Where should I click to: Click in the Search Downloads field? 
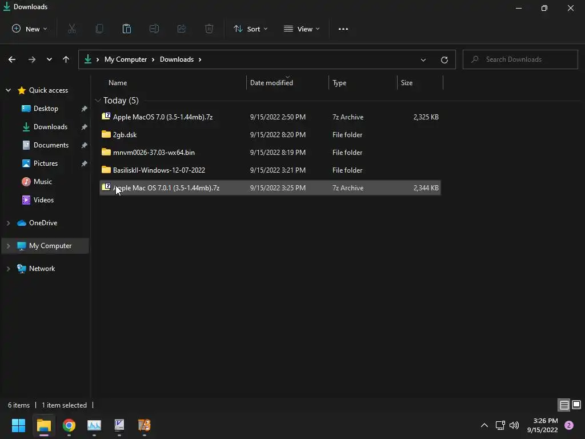tap(520, 59)
